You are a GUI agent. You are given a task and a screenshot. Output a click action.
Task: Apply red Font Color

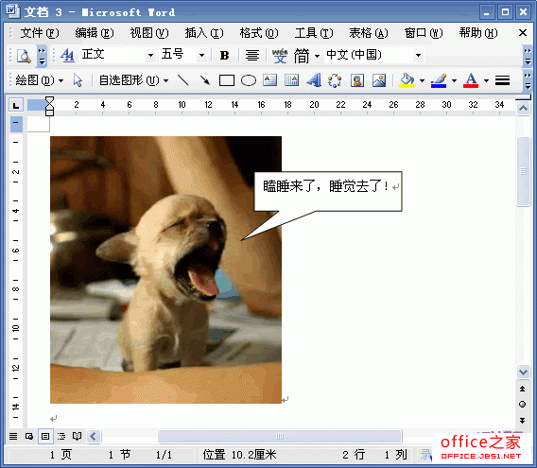[x=471, y=81]
